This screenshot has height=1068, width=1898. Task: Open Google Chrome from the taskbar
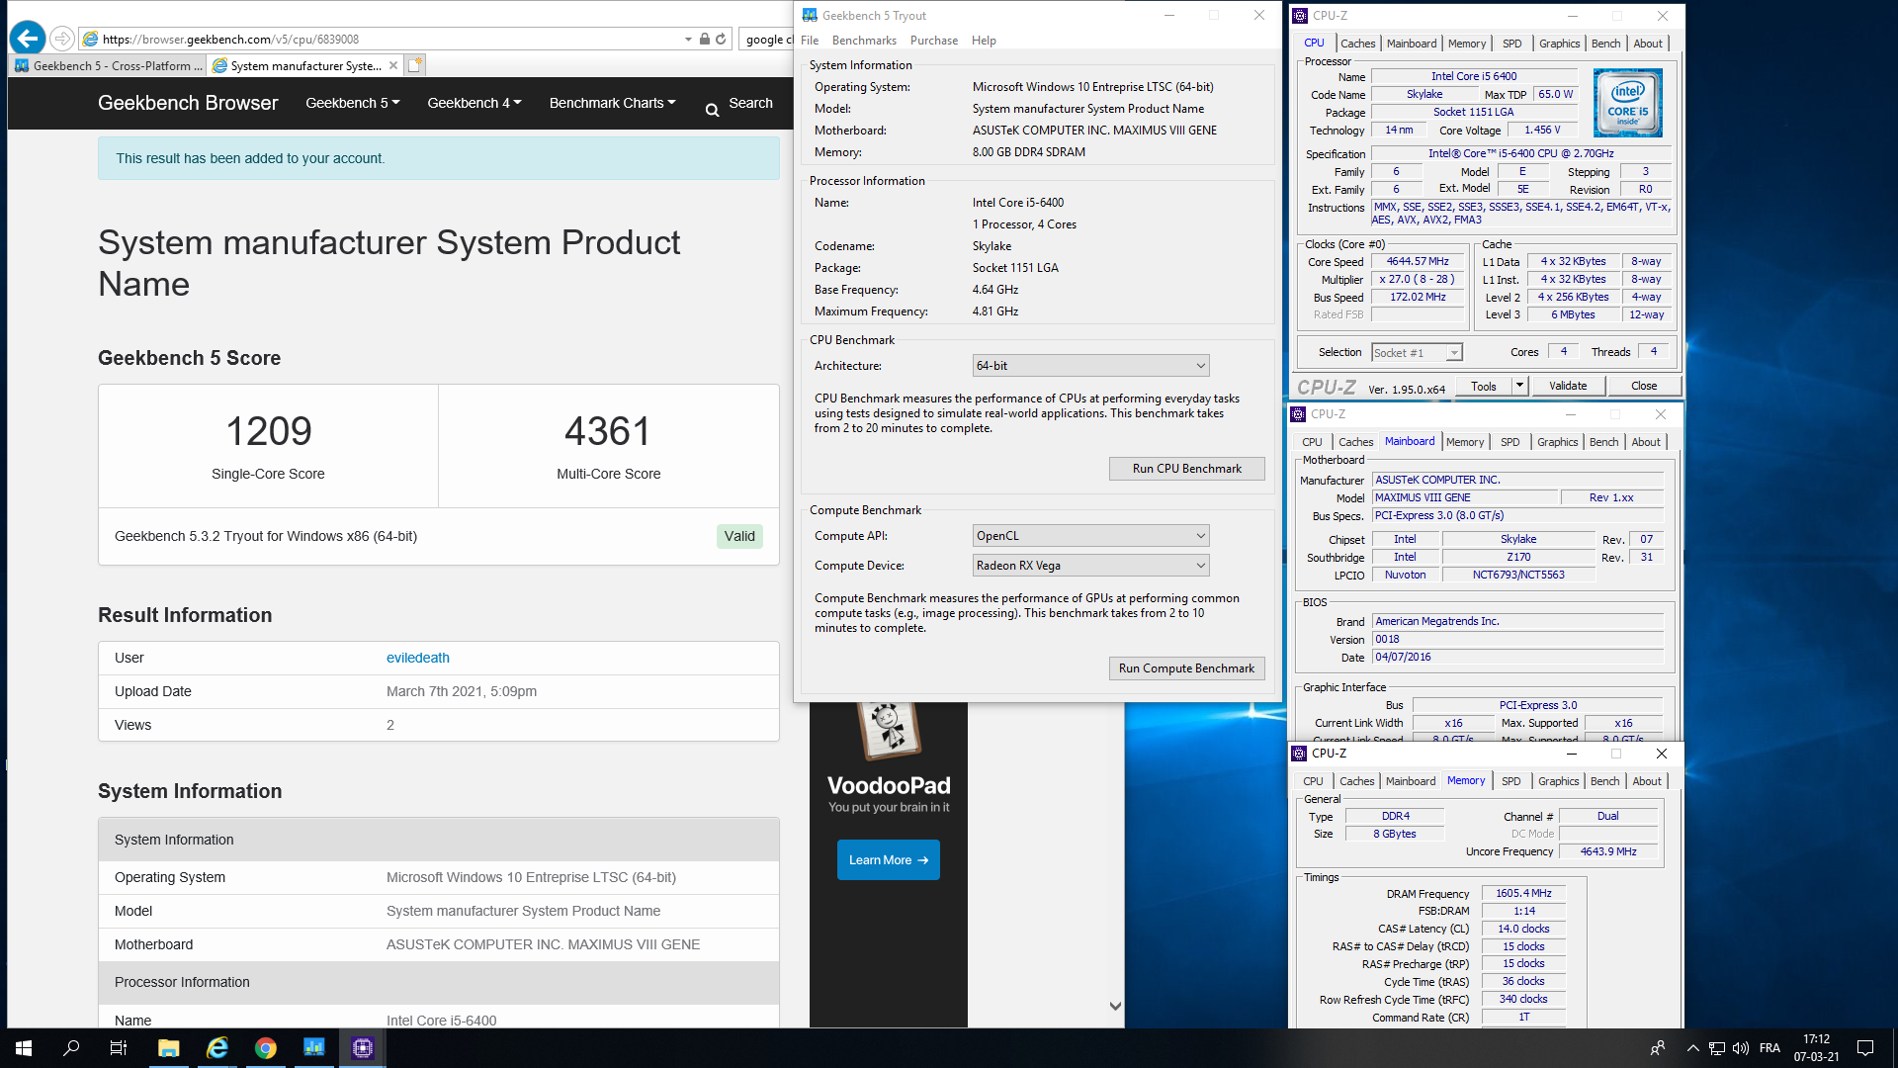tap(265, 1048)
